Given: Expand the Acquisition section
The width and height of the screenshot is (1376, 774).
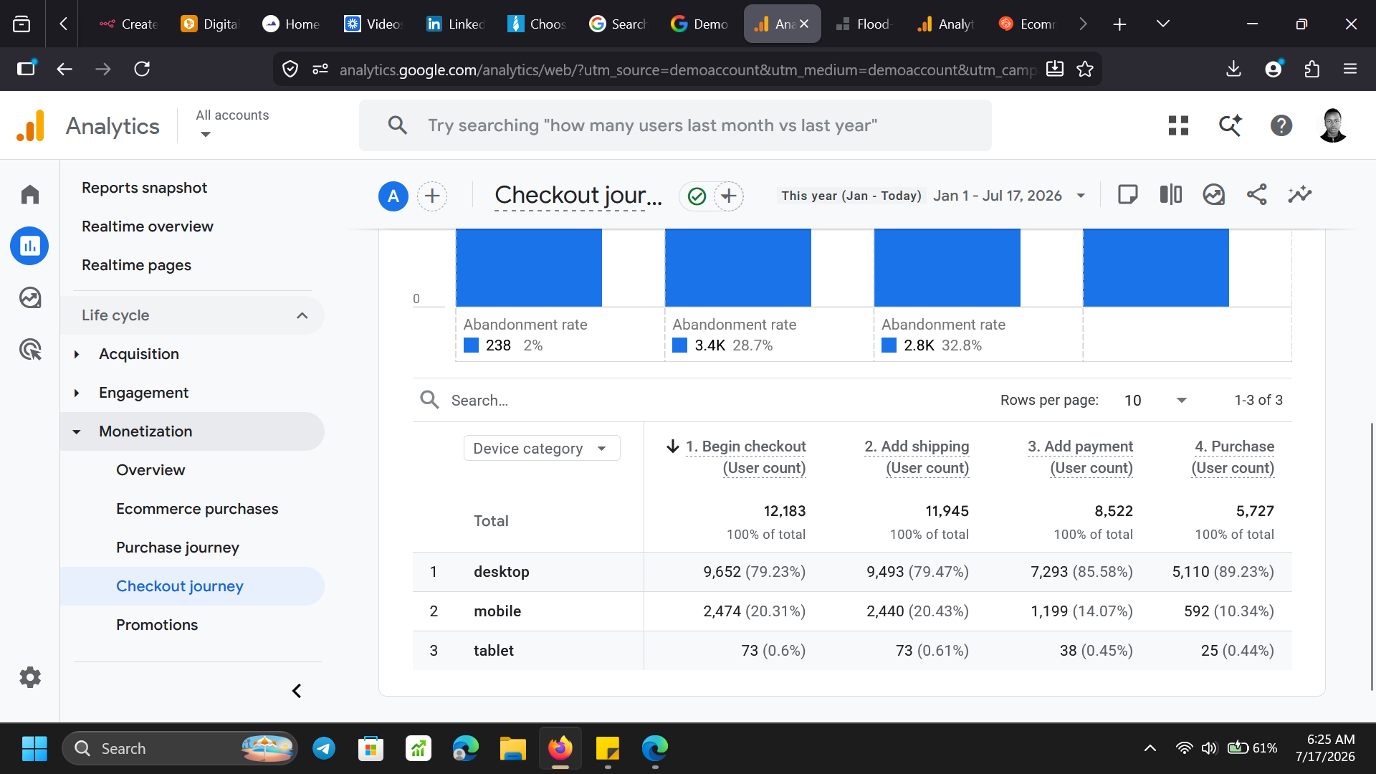Looking at the screenshot, I should coord(77,354).
